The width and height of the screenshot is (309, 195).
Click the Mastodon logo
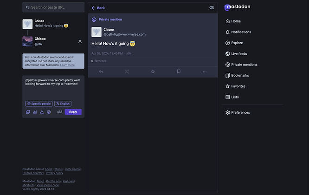click(237, 7)
